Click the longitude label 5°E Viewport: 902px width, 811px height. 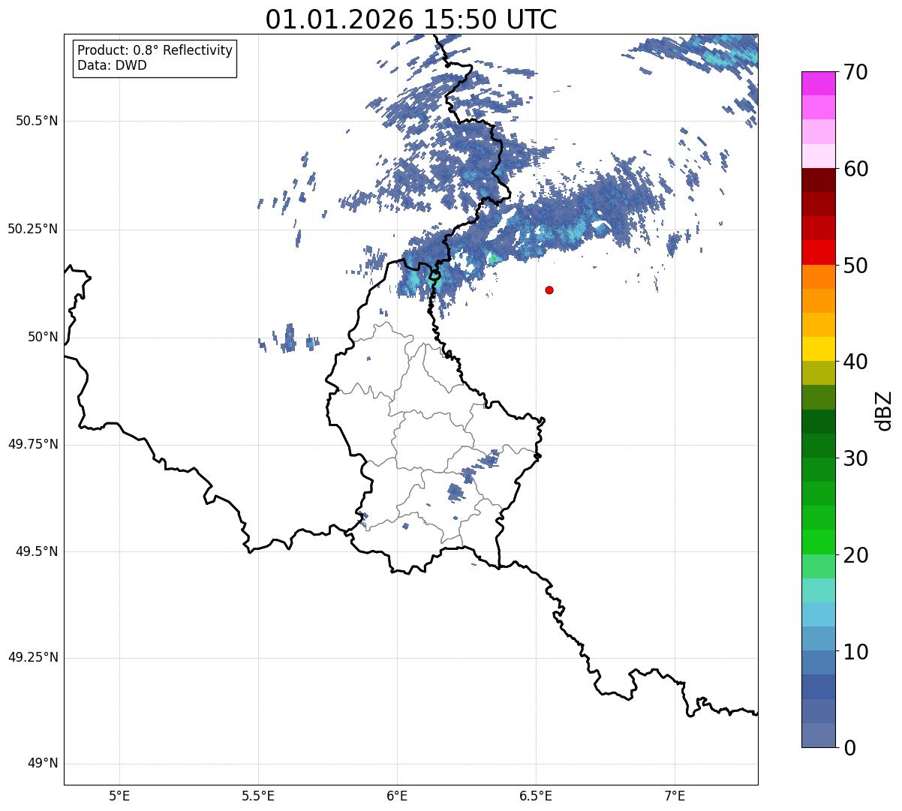pos(119,795)
